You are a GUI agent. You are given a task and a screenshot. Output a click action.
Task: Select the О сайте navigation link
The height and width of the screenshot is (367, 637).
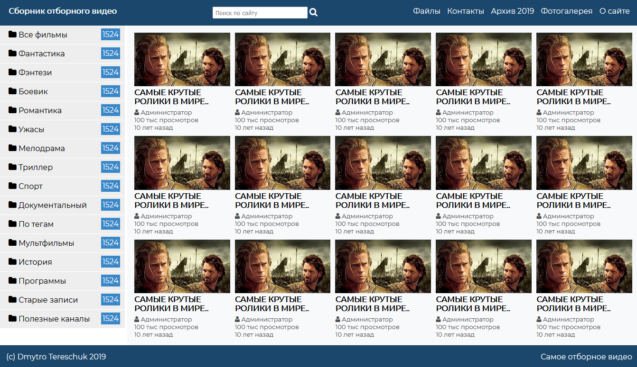tap(614, 11)
